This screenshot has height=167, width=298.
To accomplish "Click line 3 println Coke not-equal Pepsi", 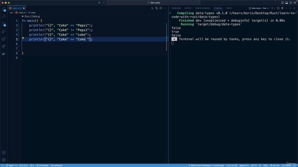I will pos(61,30).
